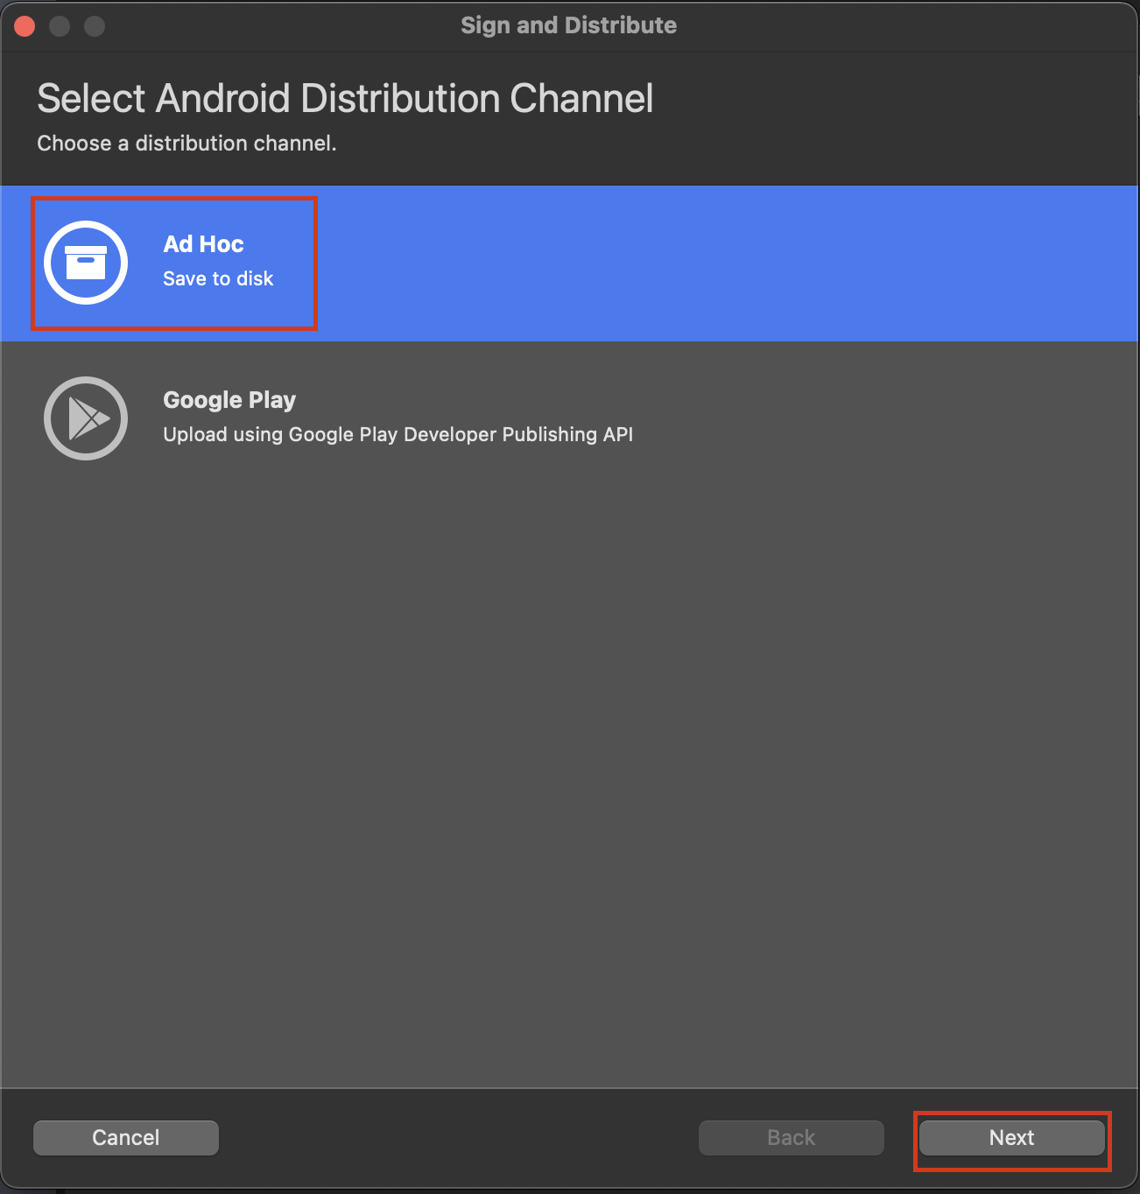Select the Ad Hoc channel title
Image resolution: width=1140 pixels, height=1194 pixels.
[x=203, y=244]
